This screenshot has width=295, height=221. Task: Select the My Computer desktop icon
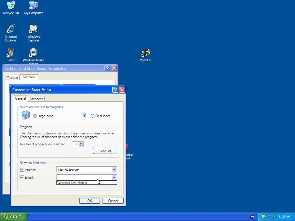[x=33, y=8]
